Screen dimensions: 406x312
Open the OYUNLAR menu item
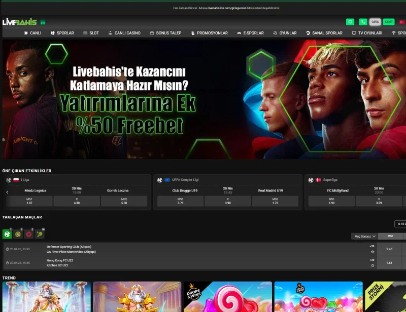tap(285, 33)
